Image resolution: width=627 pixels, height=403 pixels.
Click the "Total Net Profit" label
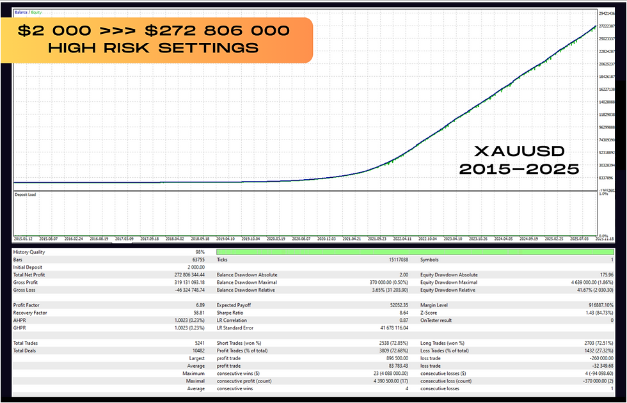29,275
